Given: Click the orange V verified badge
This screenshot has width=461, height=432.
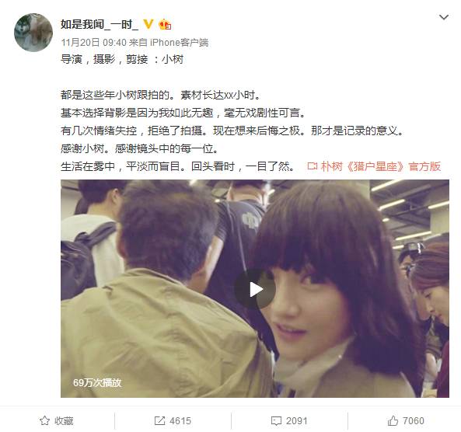Looking at the screenshot, I should (148, 24).
